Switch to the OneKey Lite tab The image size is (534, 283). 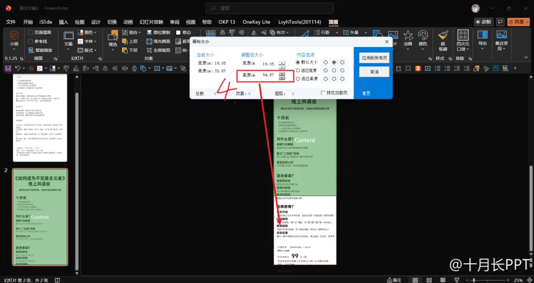coord(257,22)
